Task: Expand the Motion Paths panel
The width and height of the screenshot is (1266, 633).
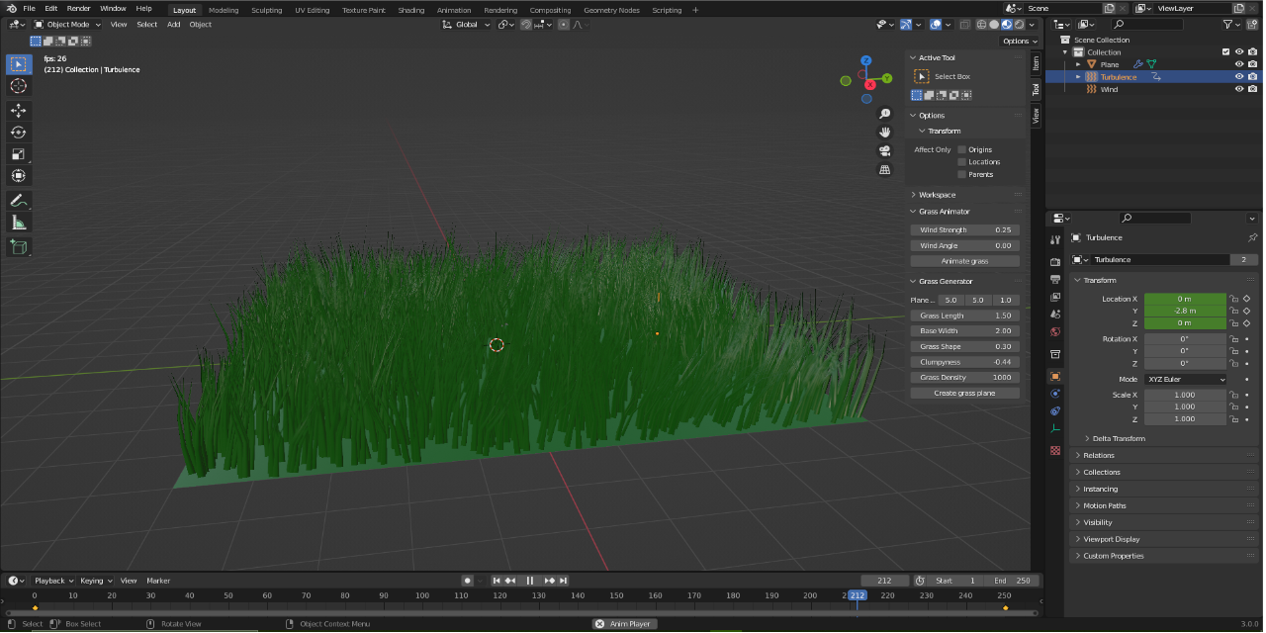Action: [x=1104, y=505]
